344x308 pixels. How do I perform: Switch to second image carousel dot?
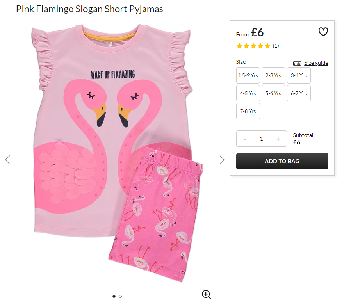pos(120,296)
